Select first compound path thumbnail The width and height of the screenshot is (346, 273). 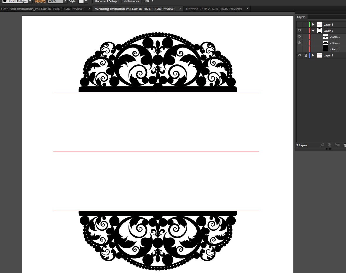[325, 37]
